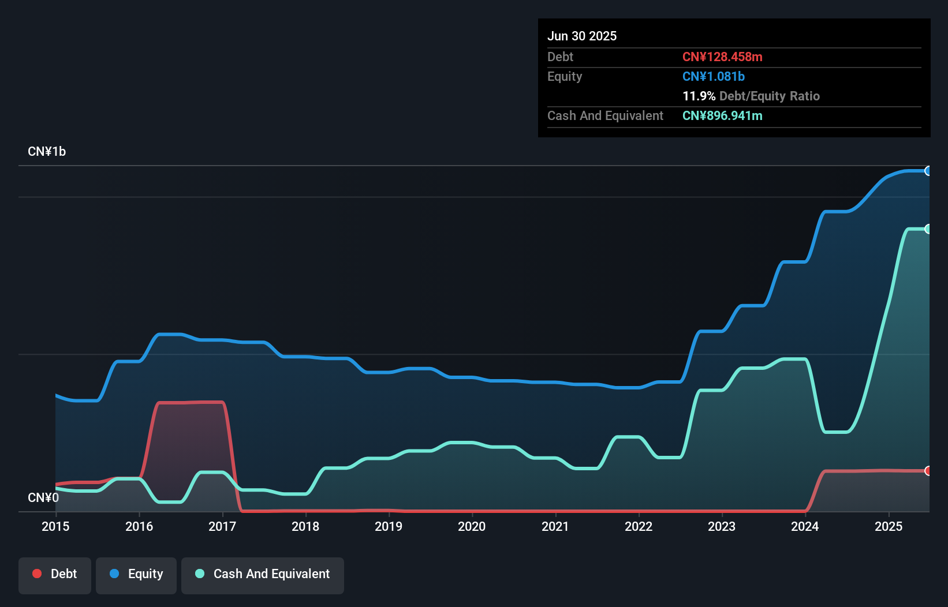Expand the Jun 30 2025 tooltip panel
The image size is (948, 607).
583,36
